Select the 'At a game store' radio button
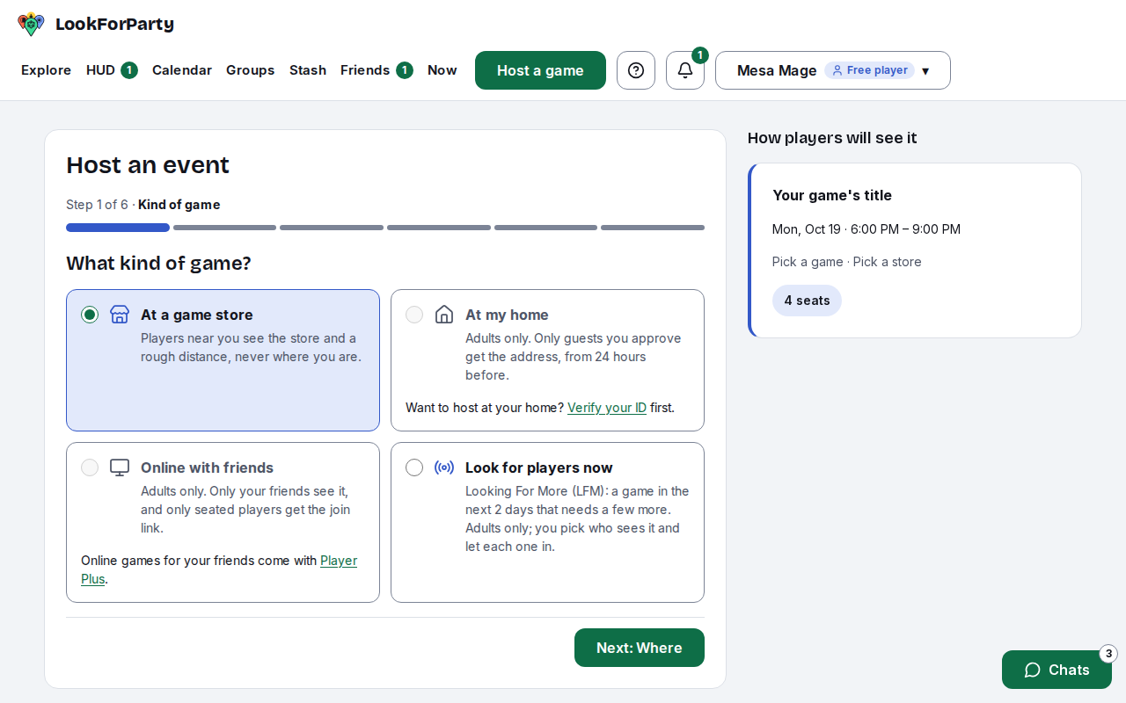The width and height of the screenshot is (1126, 703). tap(90, 315)
